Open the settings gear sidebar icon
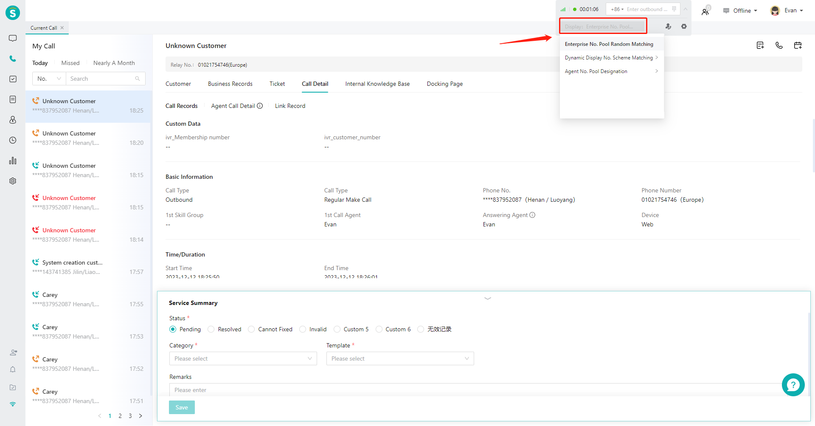The image size is (815, 426). point(13,181)
